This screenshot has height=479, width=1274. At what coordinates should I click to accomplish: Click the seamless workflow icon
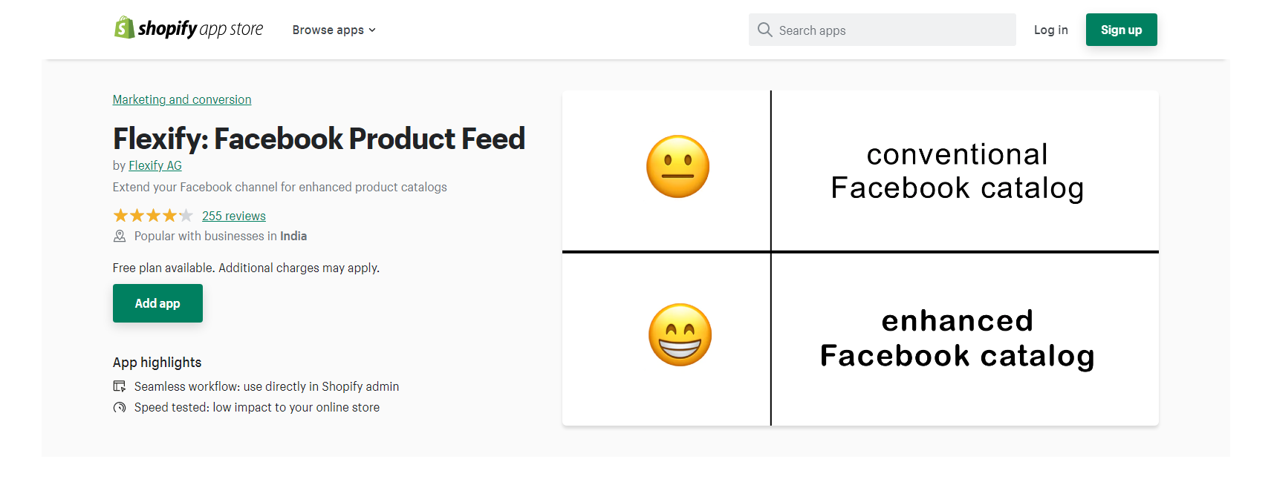click(120, 386)
